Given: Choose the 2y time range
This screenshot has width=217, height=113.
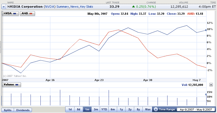Looking at the screenshot, I should [x=130, y=109].
